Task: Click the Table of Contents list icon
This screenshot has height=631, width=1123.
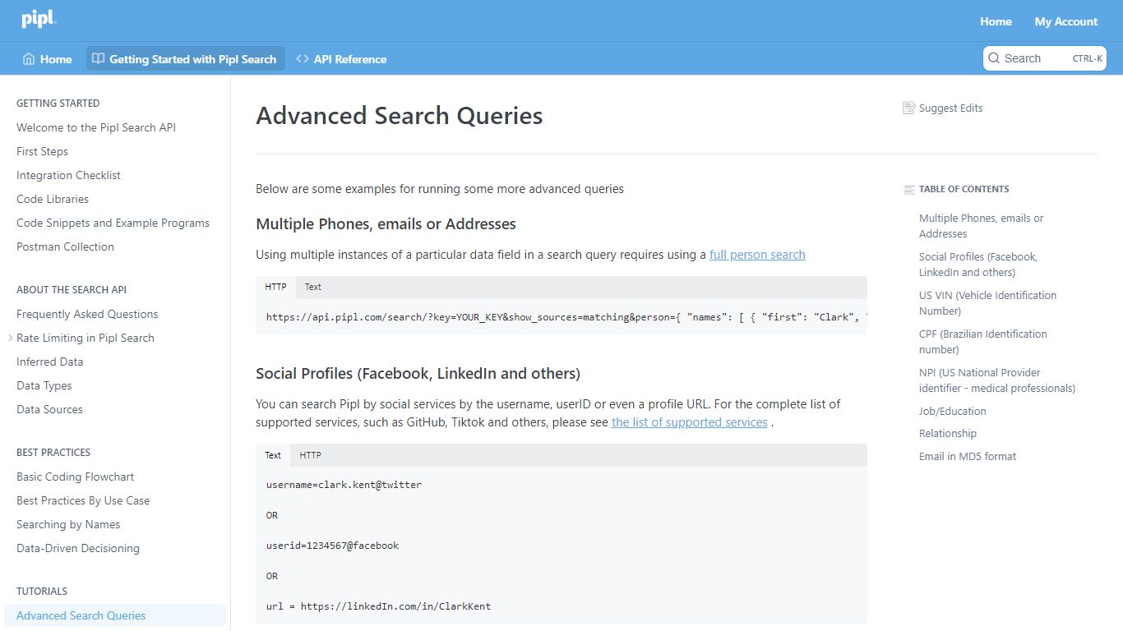Action: (x=909, y=189)
